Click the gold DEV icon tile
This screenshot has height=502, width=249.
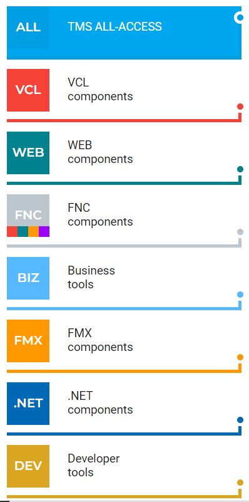click(28, 466)
